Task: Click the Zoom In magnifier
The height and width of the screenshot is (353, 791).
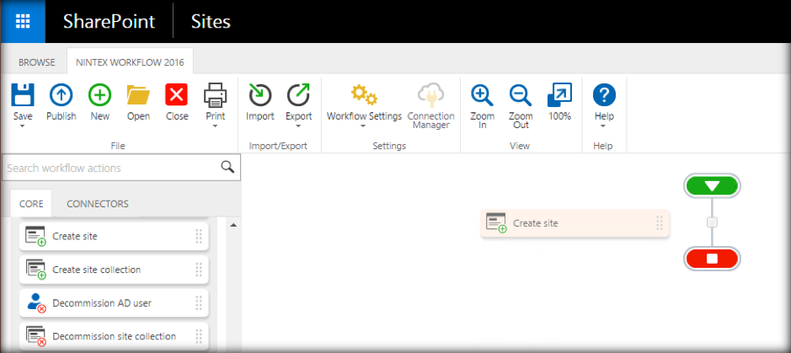Action: (482, 95)
